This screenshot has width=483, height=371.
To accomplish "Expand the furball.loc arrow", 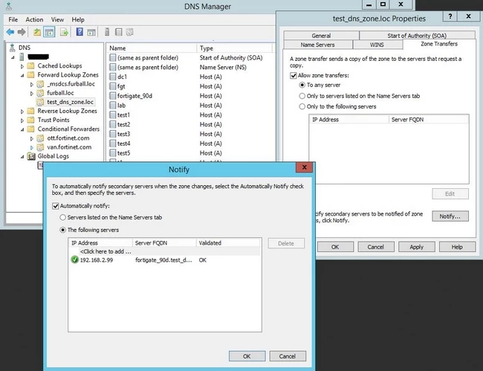I will coord(32,93).
